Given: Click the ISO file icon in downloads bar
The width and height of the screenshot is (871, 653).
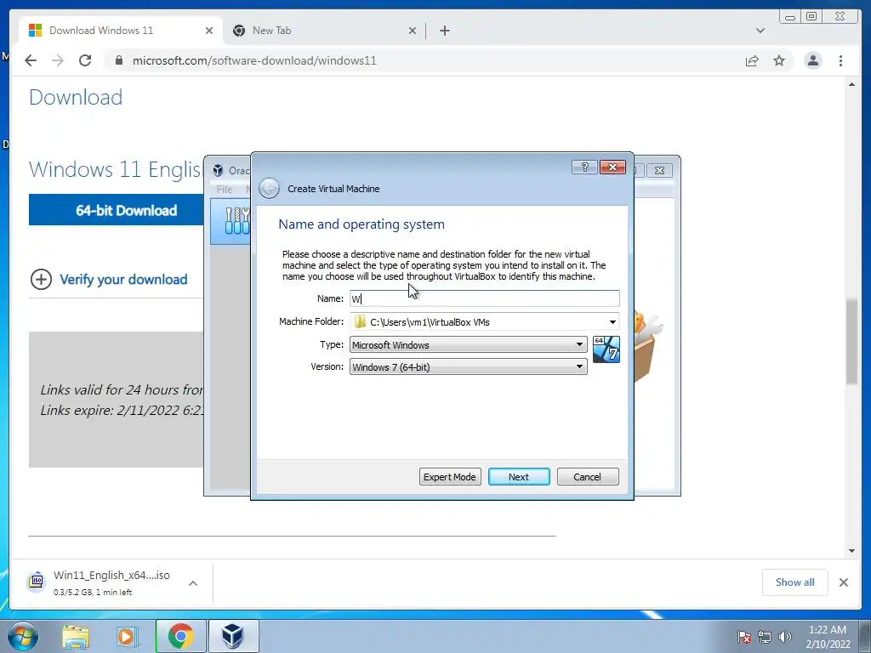Looking at the screenshot, I should pos(37,581).
